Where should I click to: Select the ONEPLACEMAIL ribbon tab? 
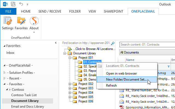click(x=143, y=11)
